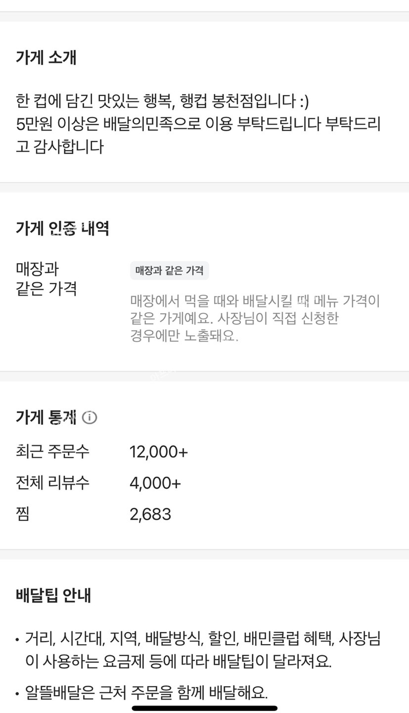This screenshot has width=409, height=713.
Task: Tap the gray 매장과 같은 가격 badge
Action: (169, 271)
